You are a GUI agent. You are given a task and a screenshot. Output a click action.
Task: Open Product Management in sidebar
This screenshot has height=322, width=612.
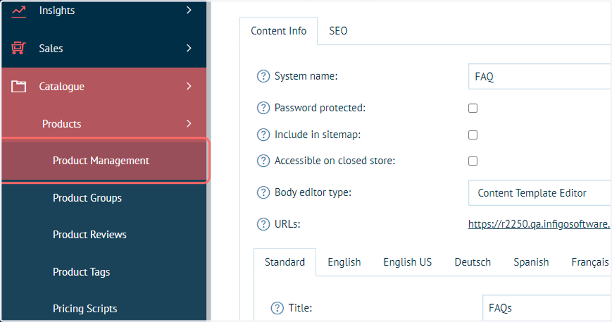104,161
